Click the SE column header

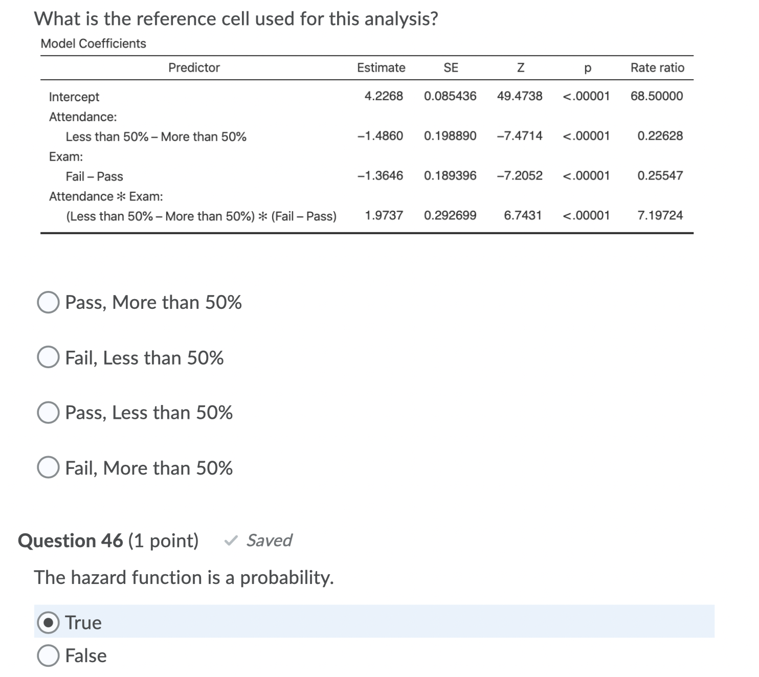tap(451, 67)
